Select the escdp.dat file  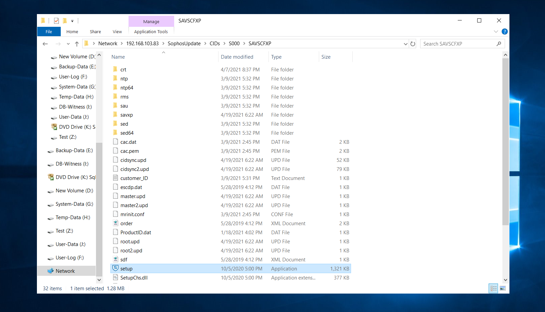click(131, 187)
